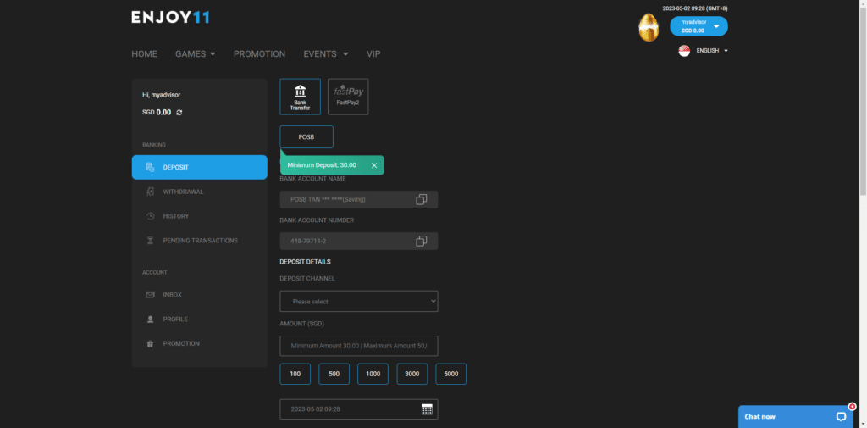Image resolution: width=867 pixels, height=428 pixels.
Task: Click the Pending Transactions hourglass icon
Action: point(150,241)
